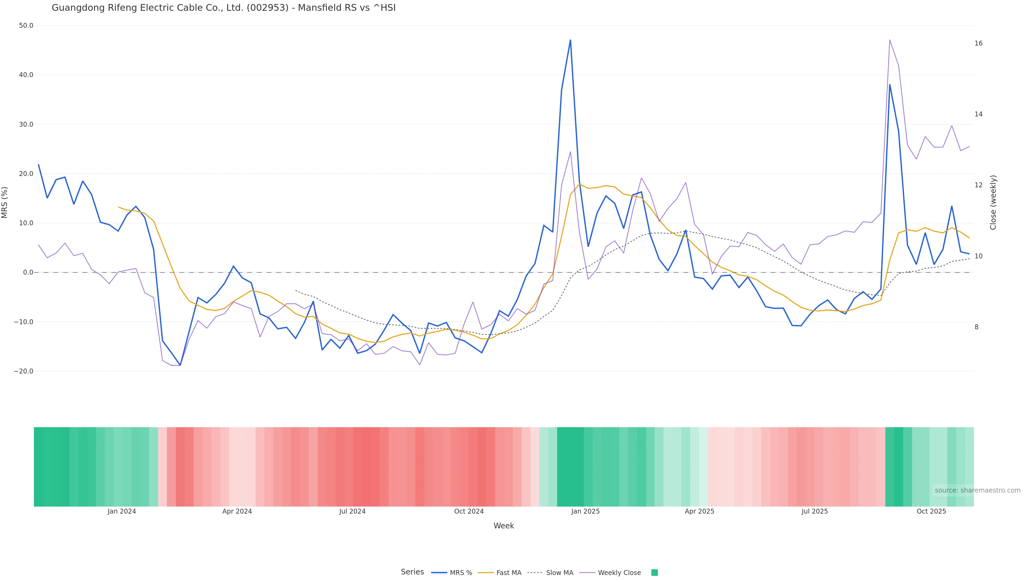The width and height of the screenshot is (1034, 582).
Task: Click the Week x-axis title
Action: [x=503, y=526]
